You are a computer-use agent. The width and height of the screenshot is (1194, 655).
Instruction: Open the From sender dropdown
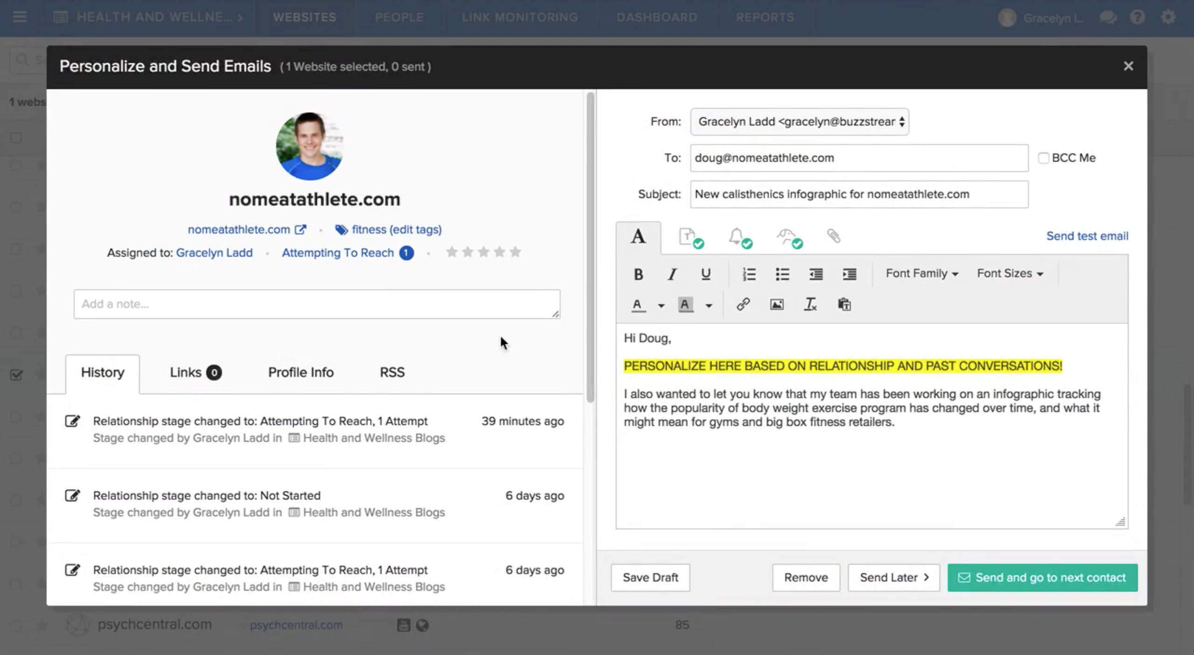(799, 122)
